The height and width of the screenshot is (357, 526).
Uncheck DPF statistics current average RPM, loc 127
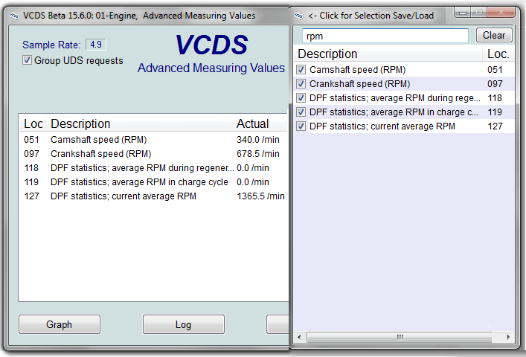click(x=301, y=126)
